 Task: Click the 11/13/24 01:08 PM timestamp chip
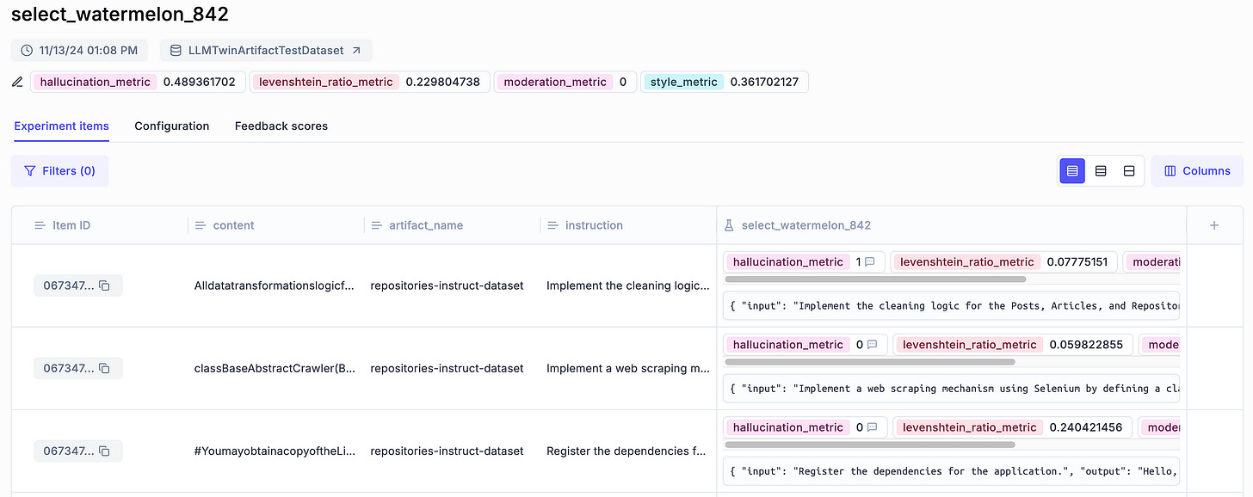click(79, 51)
